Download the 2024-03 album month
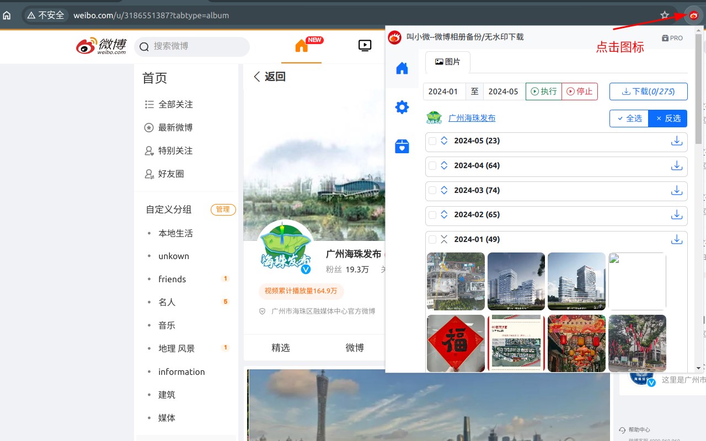 (x=677, y=190)
